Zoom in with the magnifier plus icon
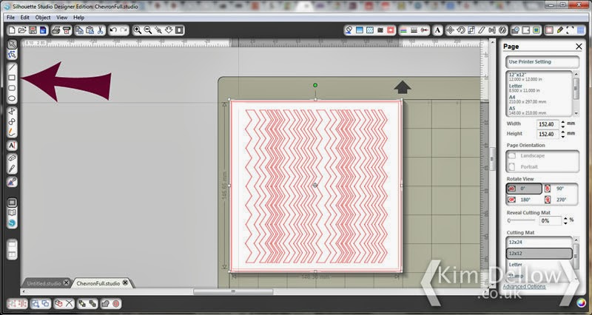 138,30
